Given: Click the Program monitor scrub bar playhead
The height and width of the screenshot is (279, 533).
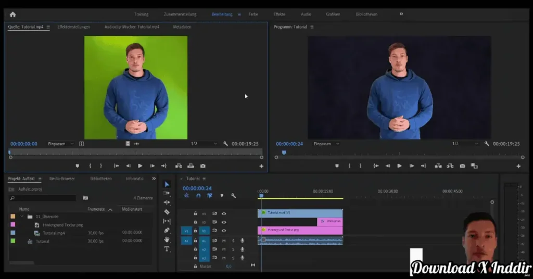Looking at the screenshot, I should pyautogui.click(x=284, y=153).
